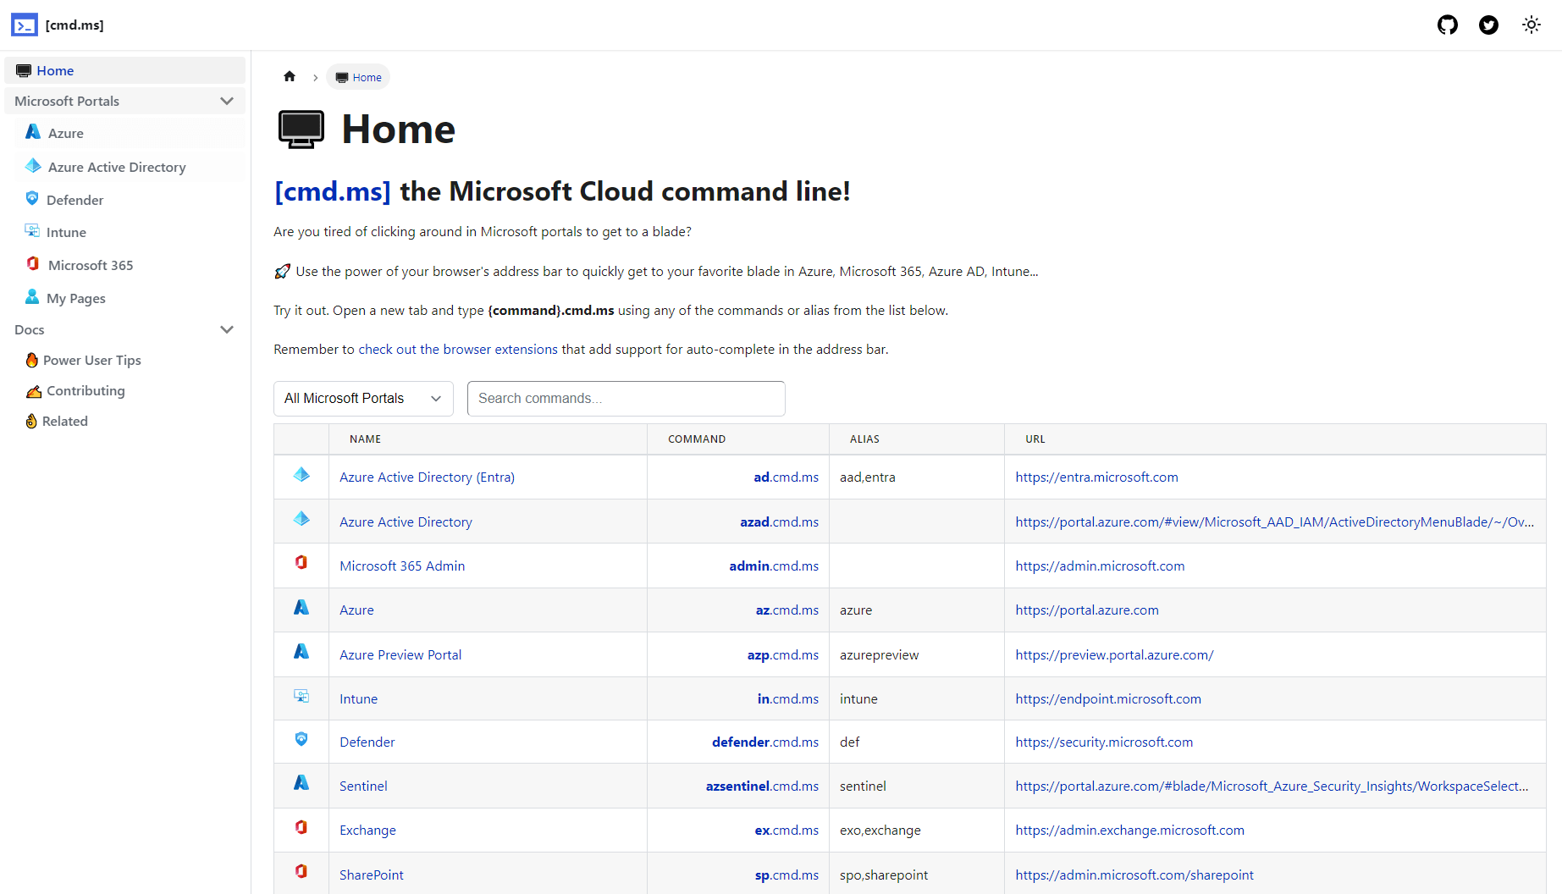Image resolution: width=1562 pixels, height=894 pixels.
Task: Click the shield icon in Defender table row
Action: point(301,739)
